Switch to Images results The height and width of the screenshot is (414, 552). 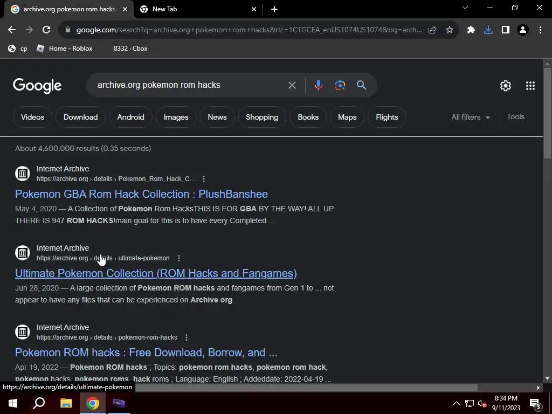pyautogui.click(x=176, y=117)
